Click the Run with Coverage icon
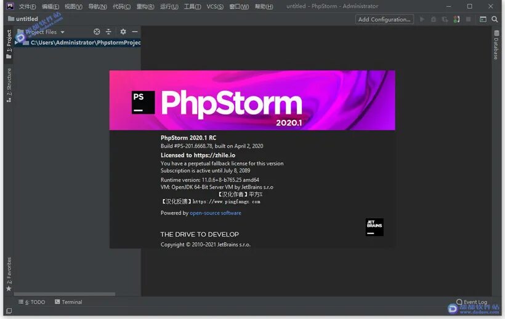This screenshot has width=505, height=319. [x=445, y=19]
